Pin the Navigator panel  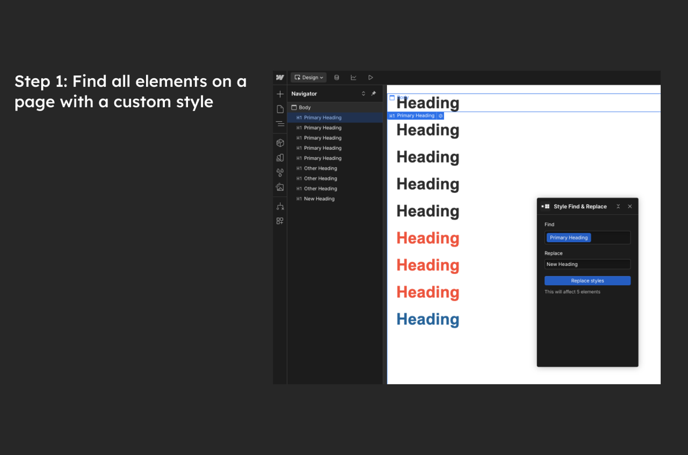pyautogui.click(x=374, y=93)
